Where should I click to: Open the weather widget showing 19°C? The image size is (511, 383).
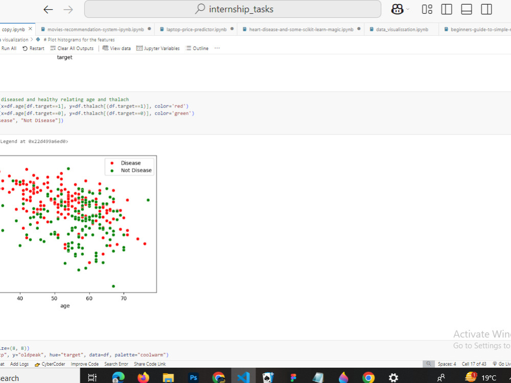pyautogui.click(x=480, y=377)
